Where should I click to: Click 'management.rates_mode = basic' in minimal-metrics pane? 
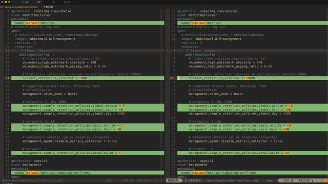point(216,94)
